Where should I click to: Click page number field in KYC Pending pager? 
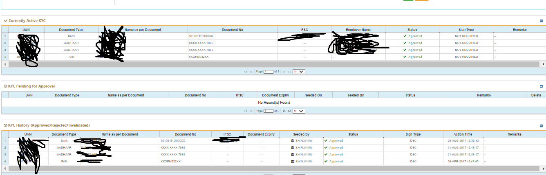click(x=269, y=111)
